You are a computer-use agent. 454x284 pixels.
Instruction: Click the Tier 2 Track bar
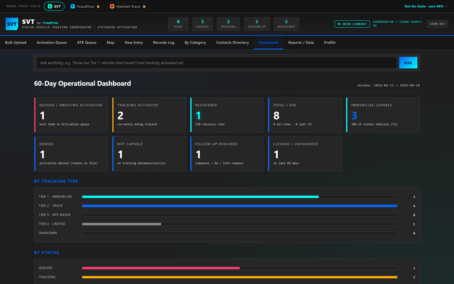(x=240, y=206)
